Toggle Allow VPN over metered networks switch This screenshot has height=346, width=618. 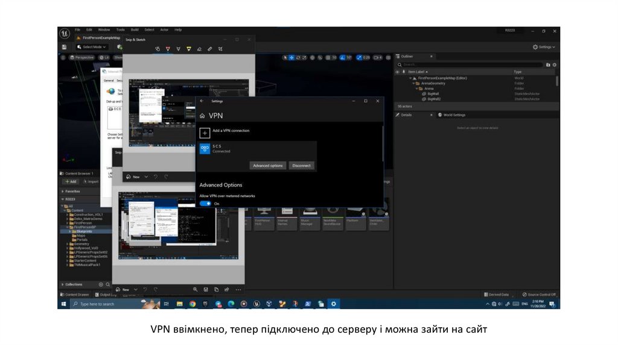[x=205, y=204]
